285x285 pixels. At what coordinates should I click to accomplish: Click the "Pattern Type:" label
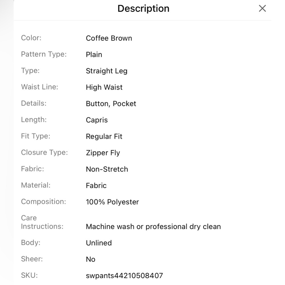click(x=44, y=54)
